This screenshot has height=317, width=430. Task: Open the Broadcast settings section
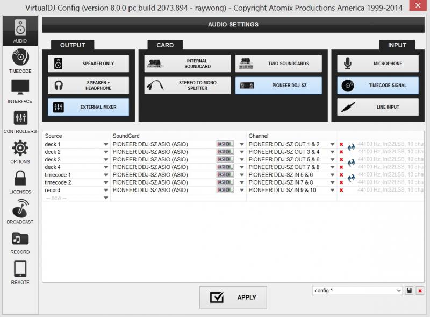tap(20, 212)
